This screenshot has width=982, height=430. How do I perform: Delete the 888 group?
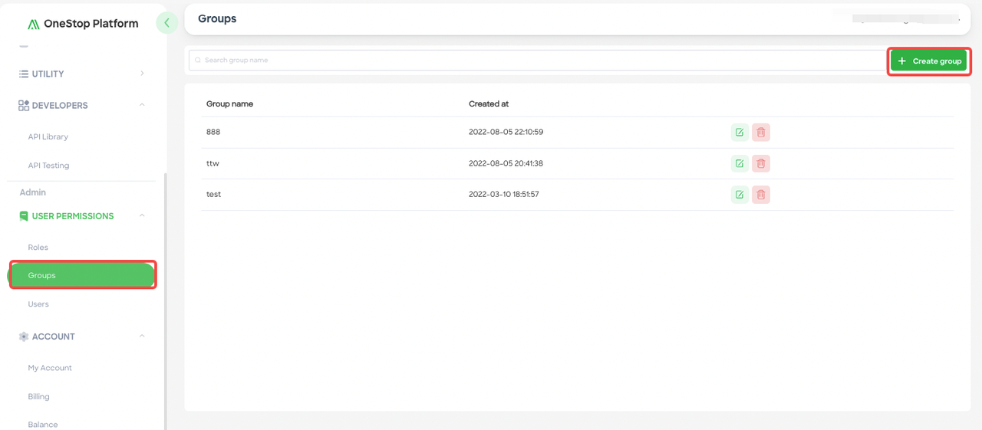(761, 132)
